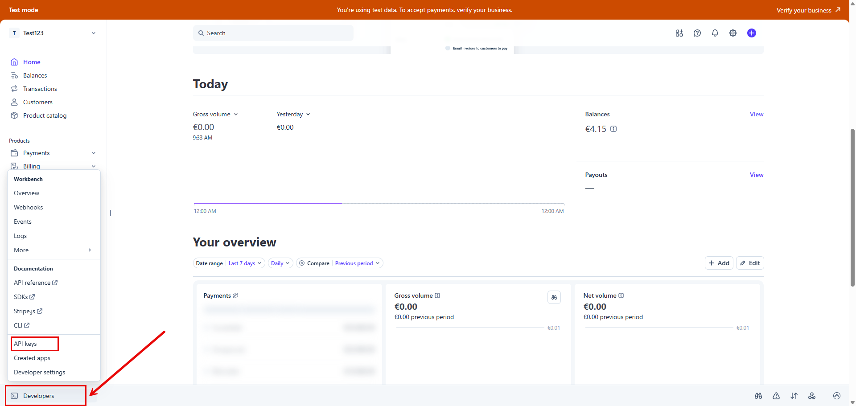Click the View link next to Balances
Viewport: 856px width, 406px height.
pos(756,115)
